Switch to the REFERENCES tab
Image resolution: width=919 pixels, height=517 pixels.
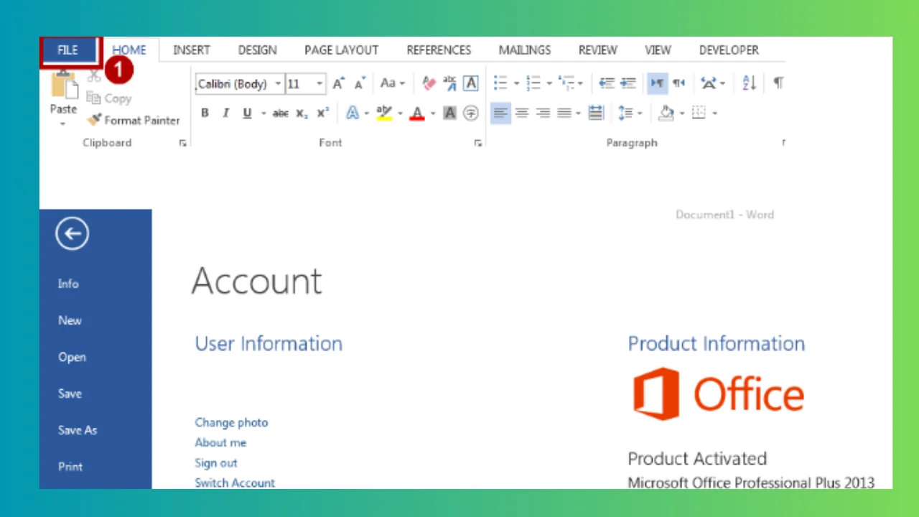(x=439, y=50)
